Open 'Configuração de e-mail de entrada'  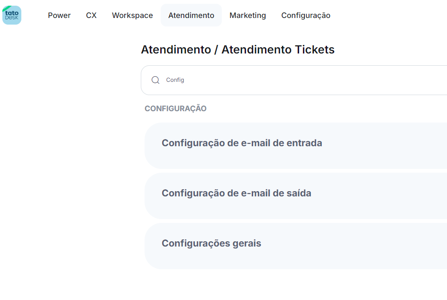coord(242,143)
